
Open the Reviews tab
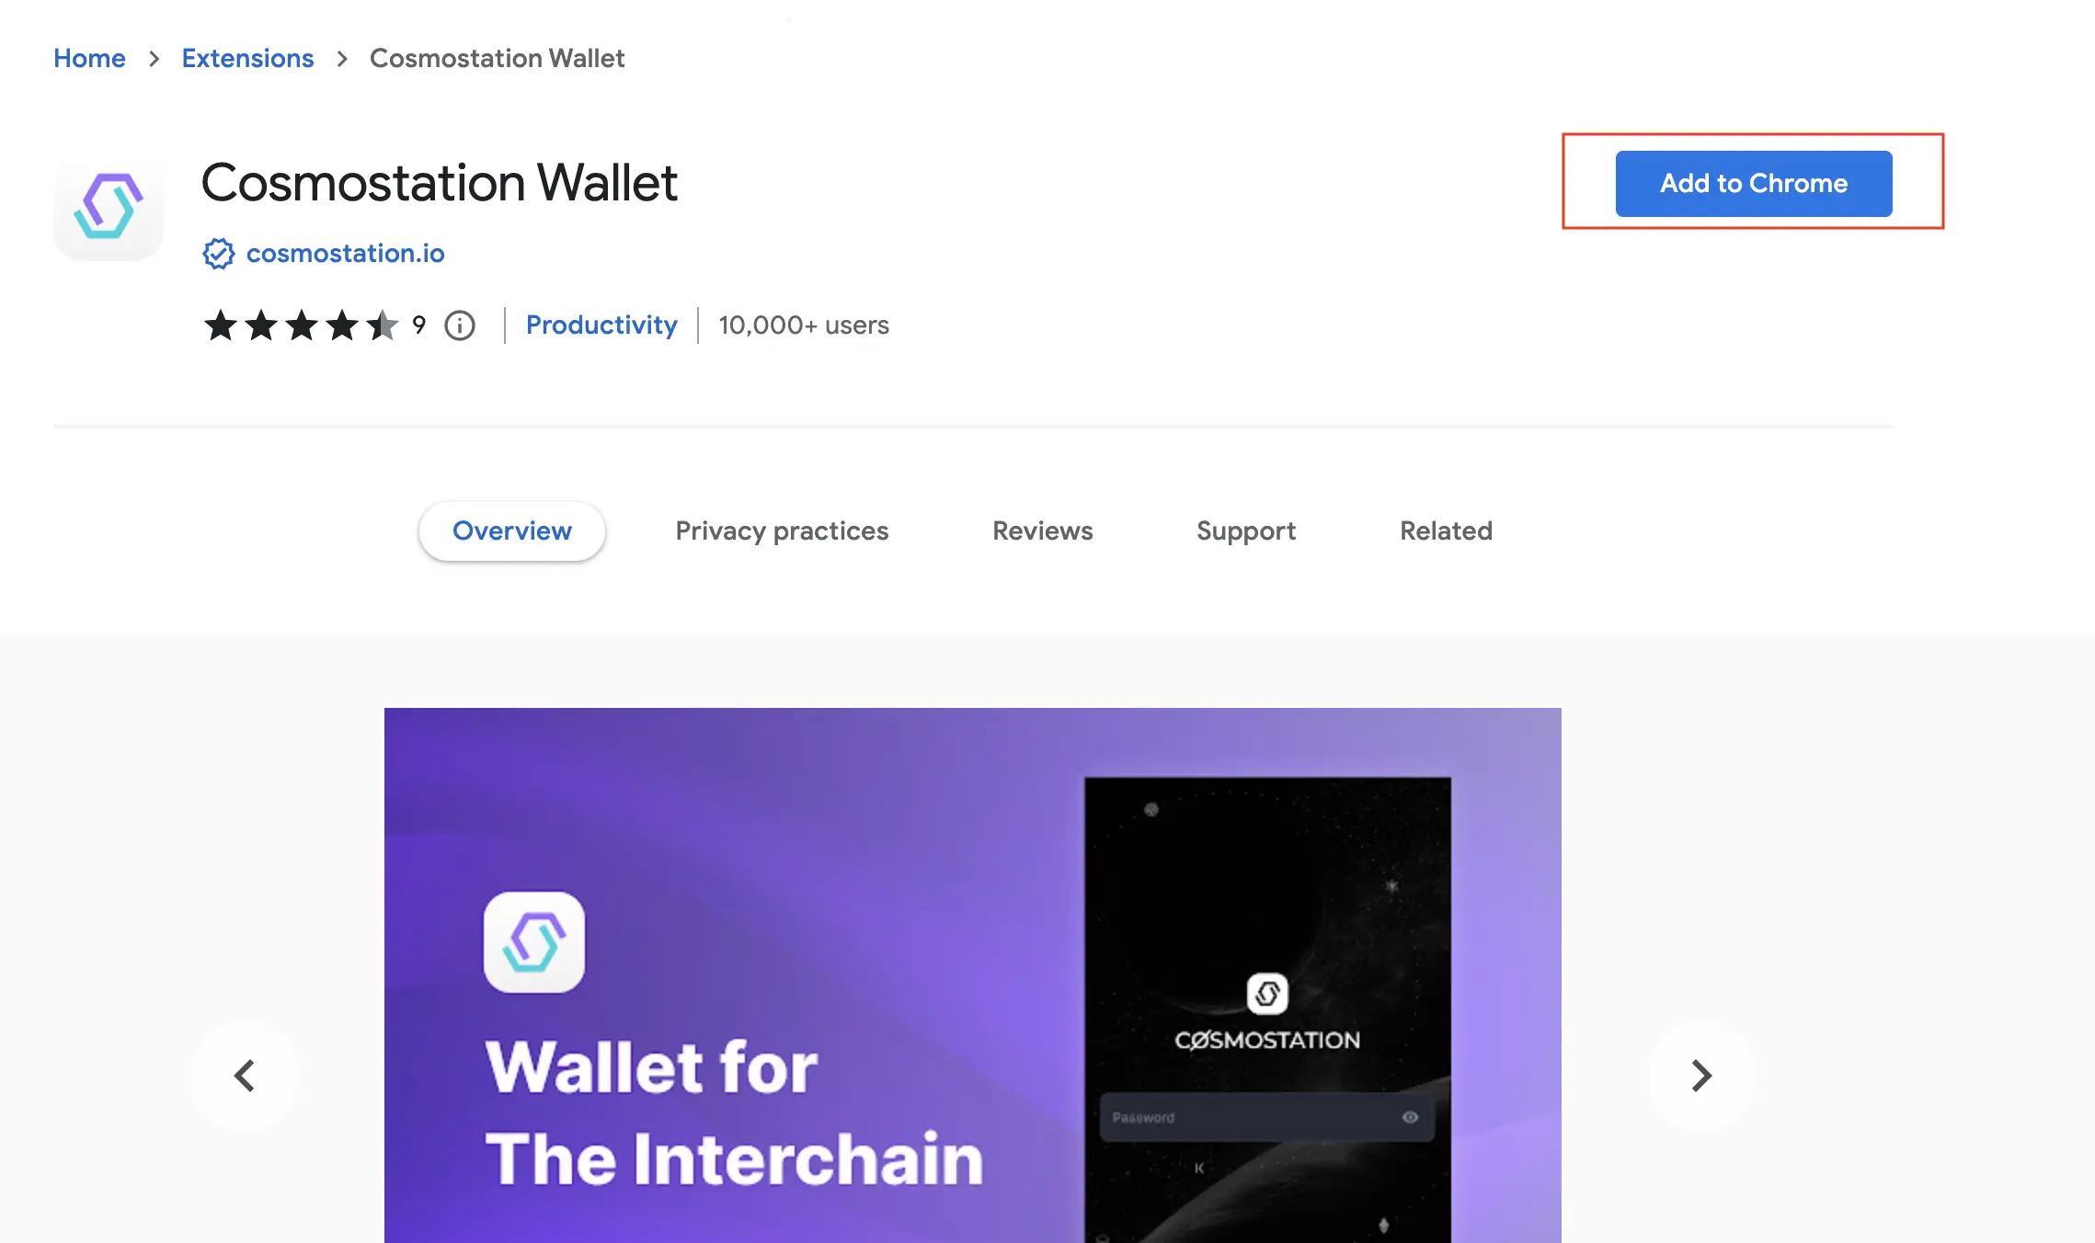click(1042, 530)
